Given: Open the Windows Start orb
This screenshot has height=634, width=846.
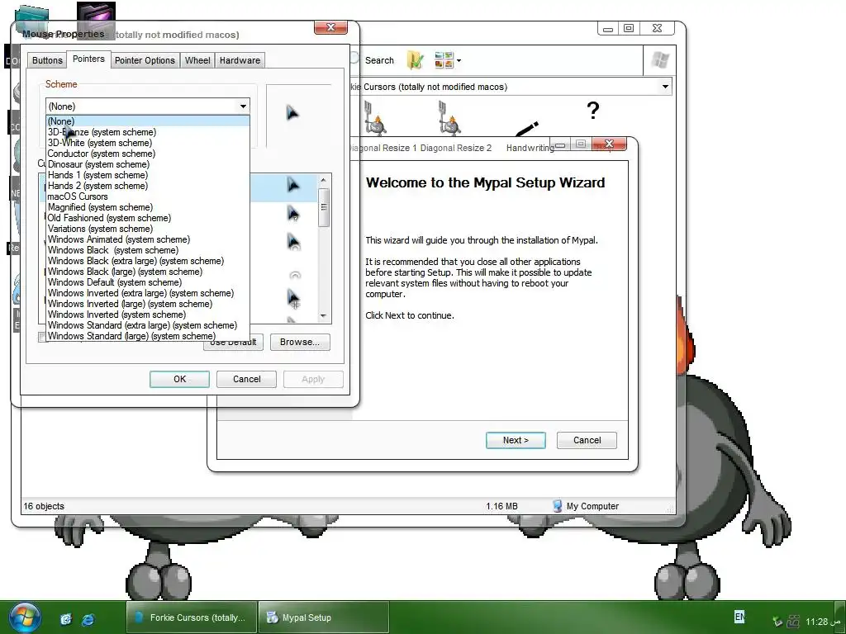Looking at the screenshot, I should pos(25,617).
